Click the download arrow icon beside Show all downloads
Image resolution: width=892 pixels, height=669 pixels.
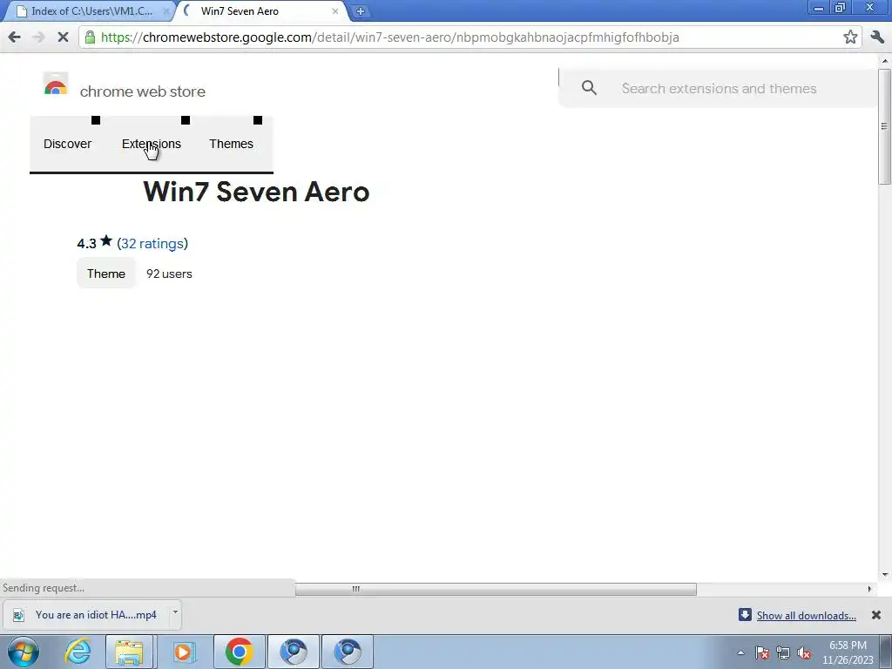(x=745, y=614)
